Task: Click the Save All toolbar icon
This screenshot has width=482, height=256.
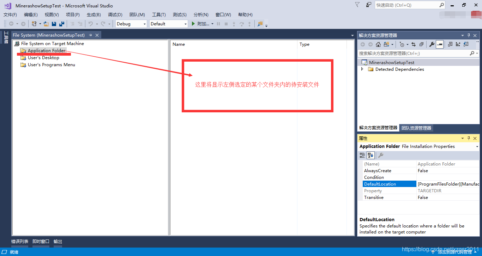Action: pyautogui.click(x=62, y=24)
